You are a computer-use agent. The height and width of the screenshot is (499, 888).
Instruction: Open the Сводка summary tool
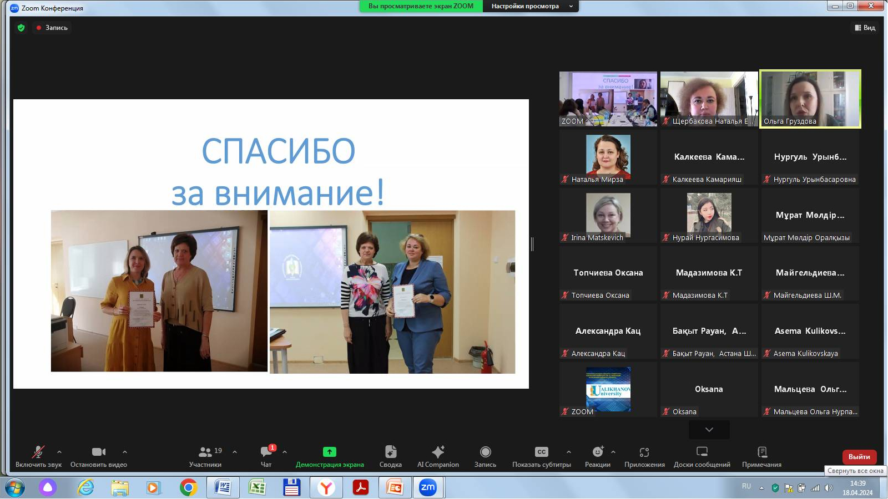click(x=391, y=456)
